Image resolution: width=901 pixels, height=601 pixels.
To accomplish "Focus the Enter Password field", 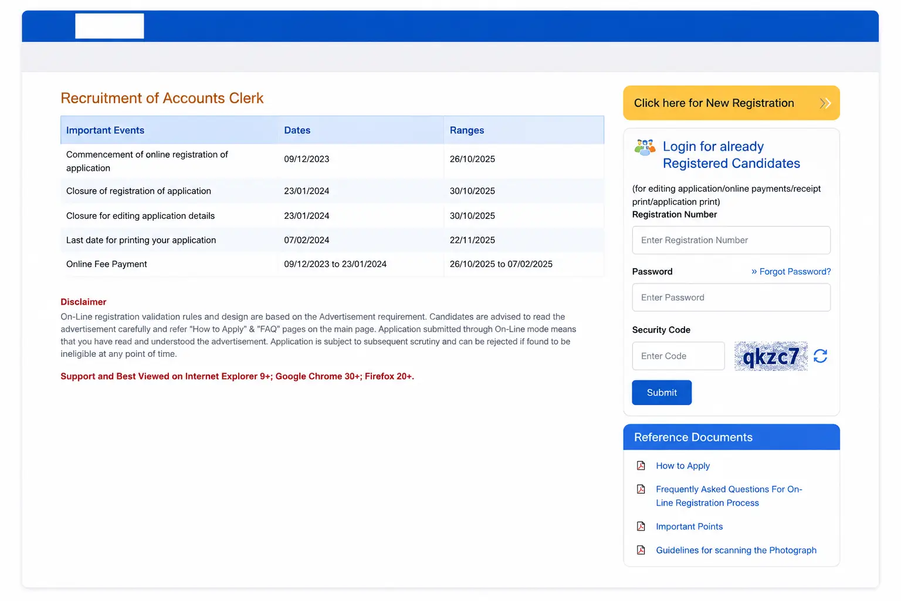I will [731, 298].
